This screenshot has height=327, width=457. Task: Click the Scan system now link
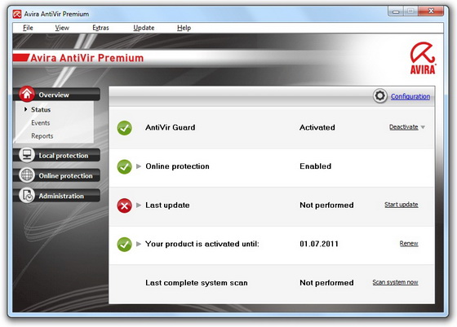pos(395,282)
